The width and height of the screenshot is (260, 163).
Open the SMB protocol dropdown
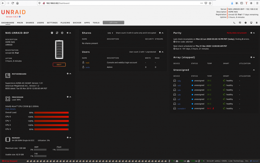pos(110,33)
